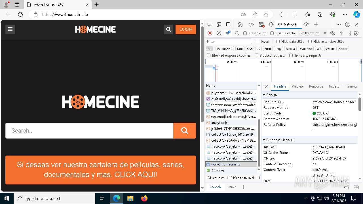Filter requests by Font type

tap(268, 49)
